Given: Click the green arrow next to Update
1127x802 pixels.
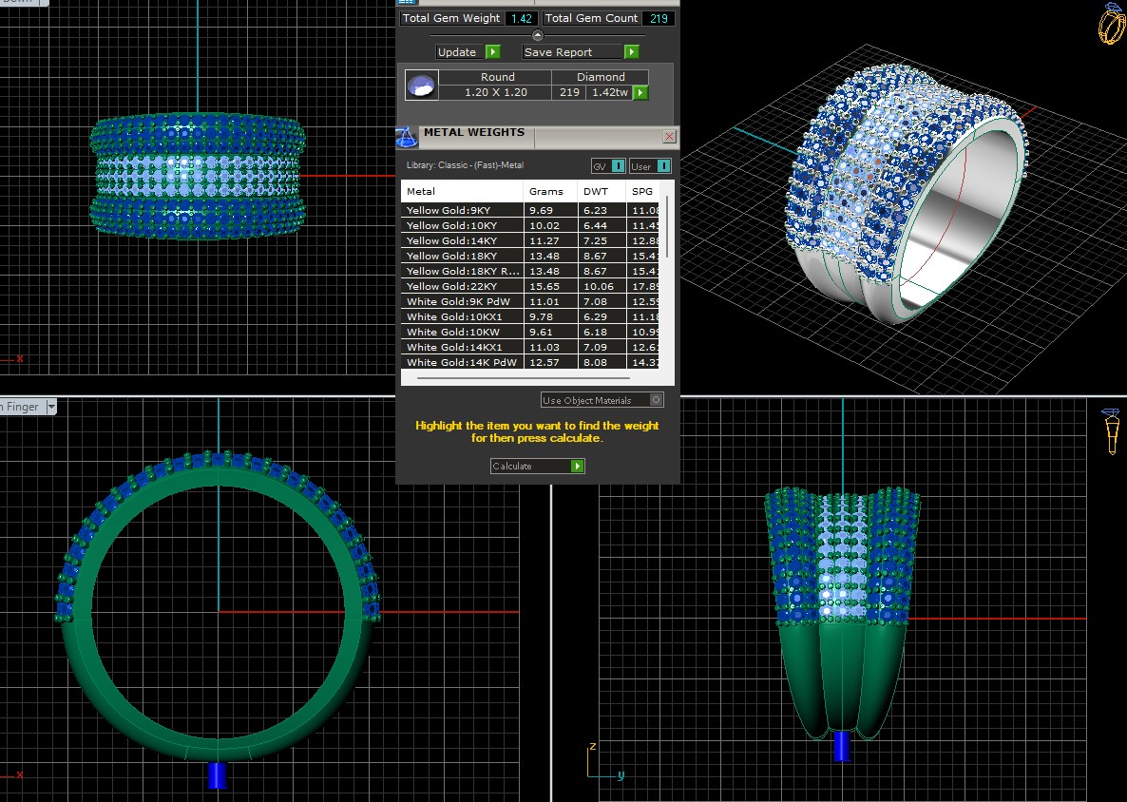Looking at the screenshot, I should click(492, 52).
